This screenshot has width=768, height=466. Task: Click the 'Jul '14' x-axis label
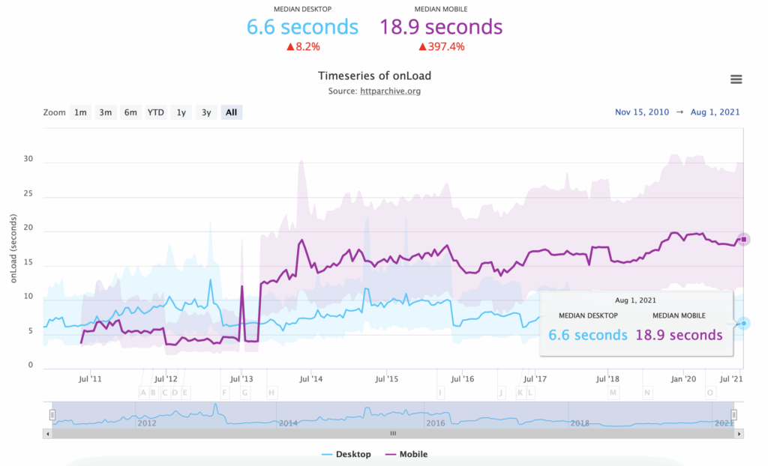311,379
